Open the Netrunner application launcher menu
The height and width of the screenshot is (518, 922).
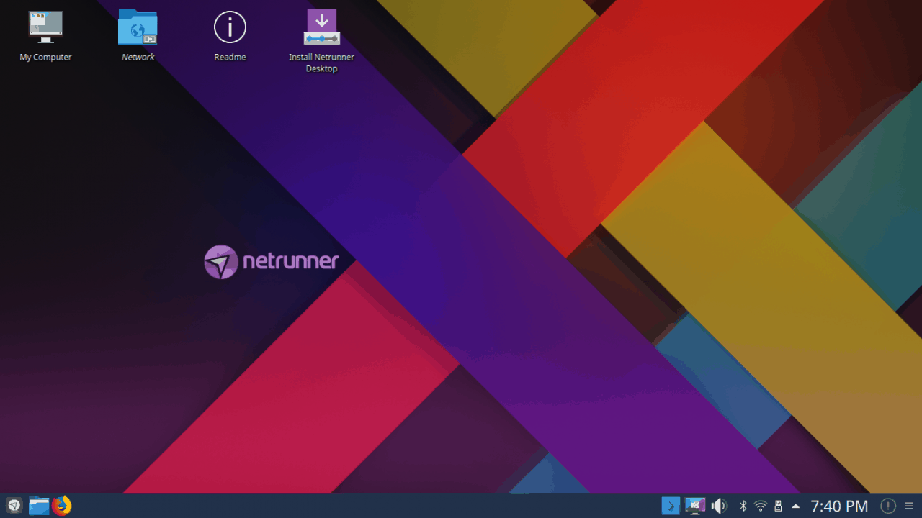tap(13, 506)
